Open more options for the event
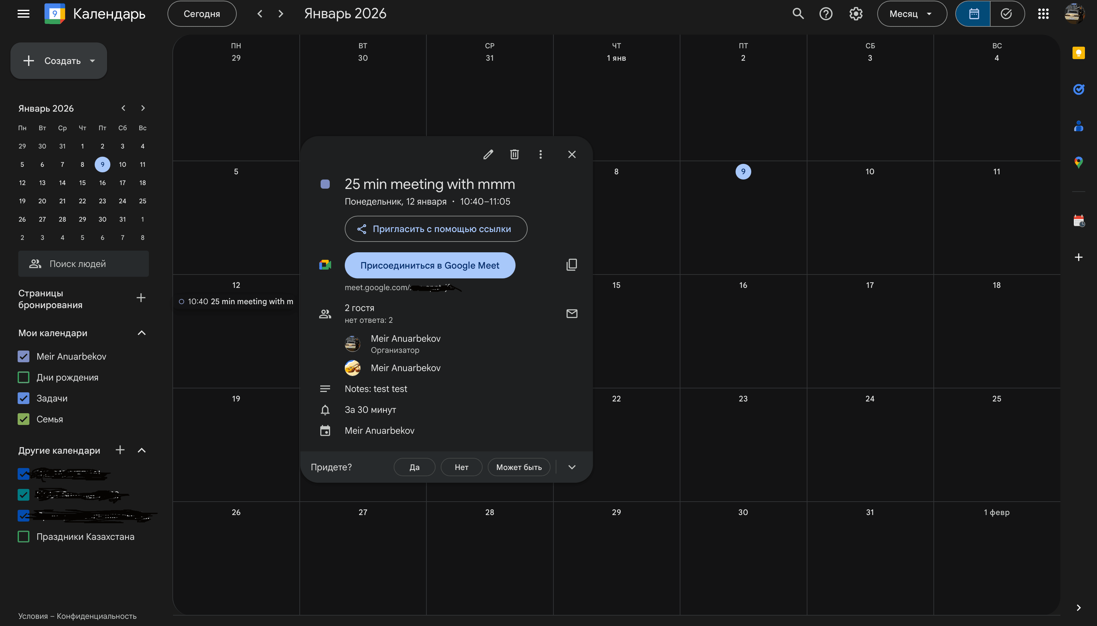1097x626 pixels. pyautogui.click(x=541, y=154)
